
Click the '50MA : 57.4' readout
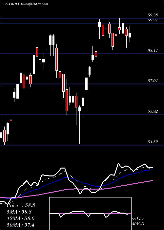[x=21, y=225]
